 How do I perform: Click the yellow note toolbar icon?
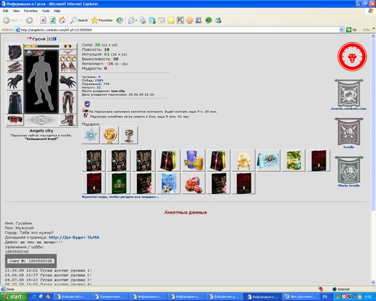[171, 21]
